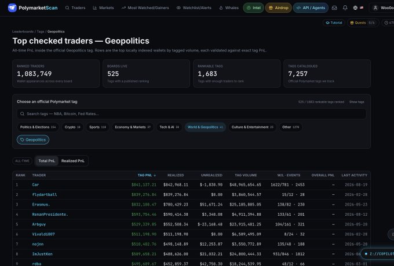Open trader Car's profile
This screenshot has height=266, width=394.
pos(35,185)
